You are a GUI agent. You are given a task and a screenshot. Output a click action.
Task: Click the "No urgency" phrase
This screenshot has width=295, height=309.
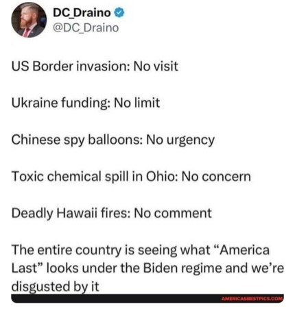click(180, 140)
